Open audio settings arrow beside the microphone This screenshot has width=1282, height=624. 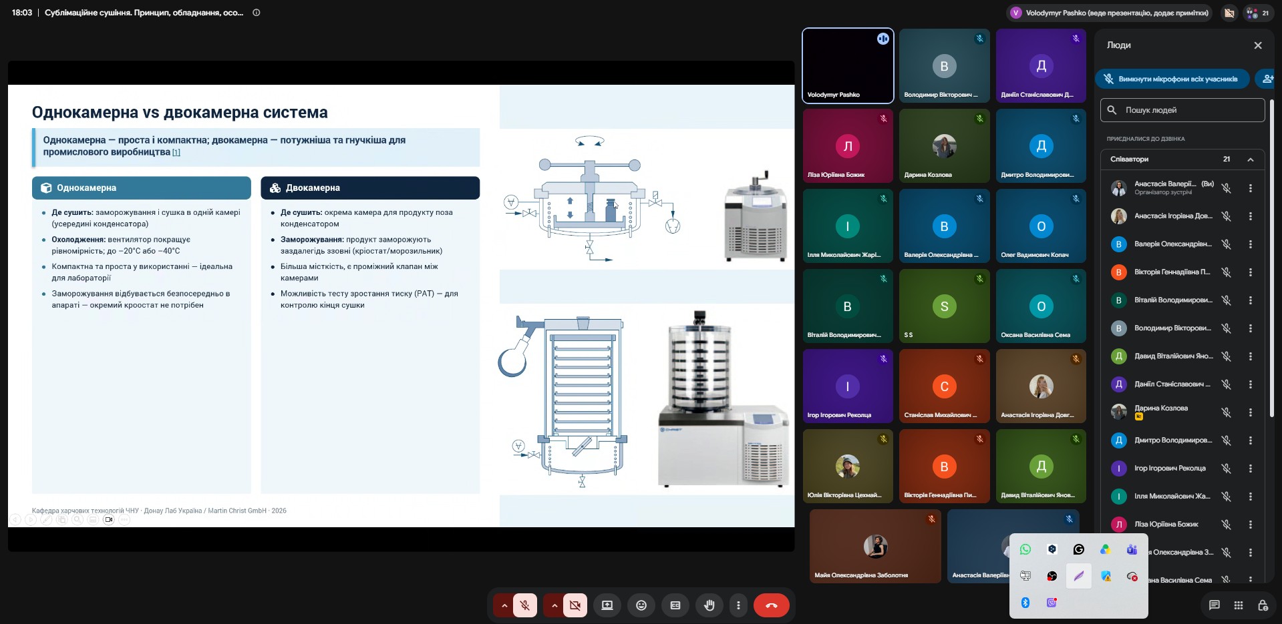(x=504, y=605)
